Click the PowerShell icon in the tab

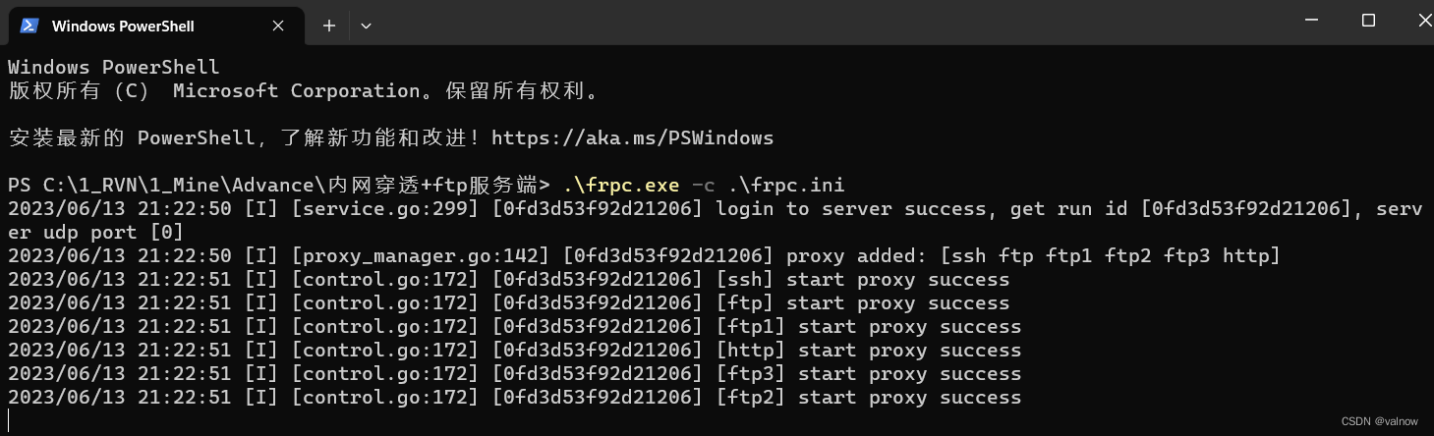29,26
